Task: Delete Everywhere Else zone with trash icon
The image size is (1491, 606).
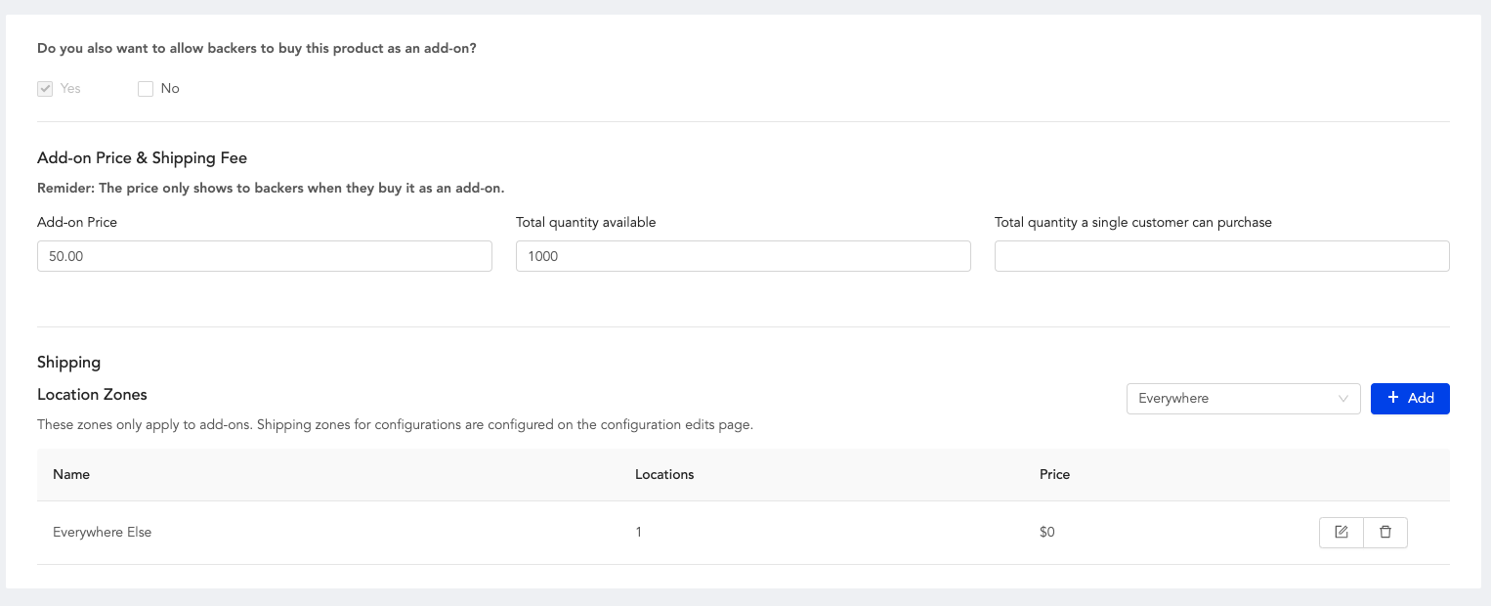Action: (x=1384, y=533)
